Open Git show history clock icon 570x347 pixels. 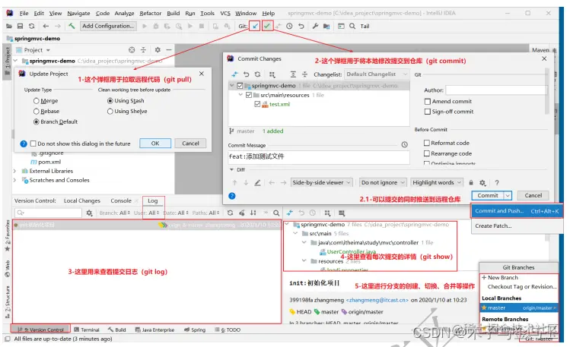(x=289, y=26)
